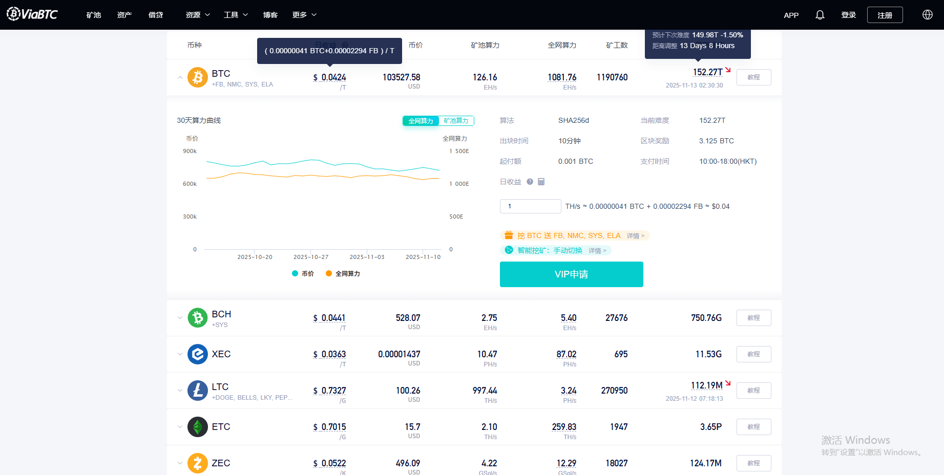The width and height of the screenshot is (944, 475).
Task: Toggle 币价 series in chart legend
Action: (x=303, y=274)
